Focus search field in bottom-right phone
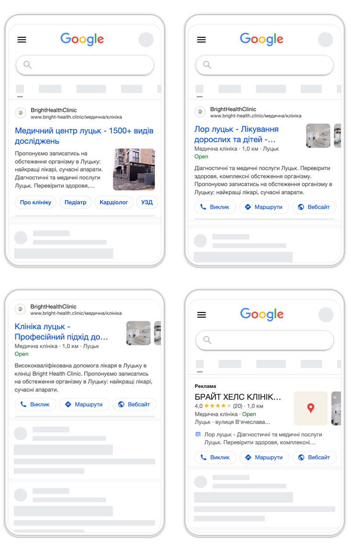 (x=265, y=340)
